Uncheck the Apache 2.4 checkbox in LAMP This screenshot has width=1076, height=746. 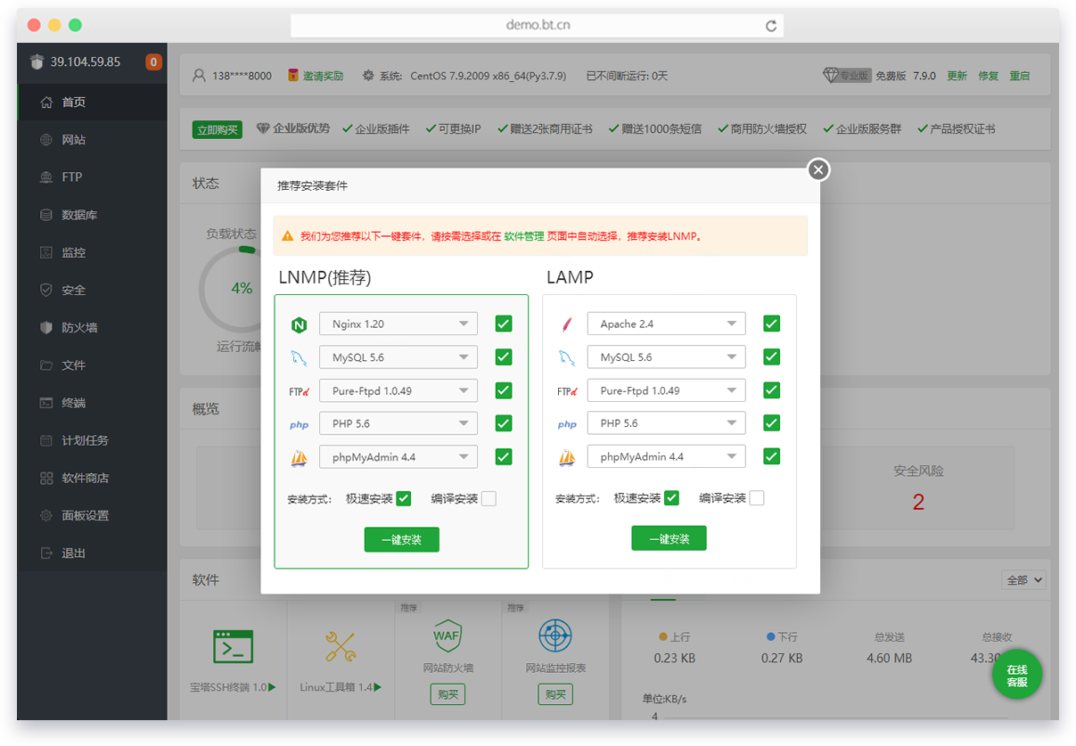click(772, 324)
